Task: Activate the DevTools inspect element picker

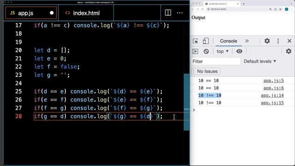Action: (195, 41)
